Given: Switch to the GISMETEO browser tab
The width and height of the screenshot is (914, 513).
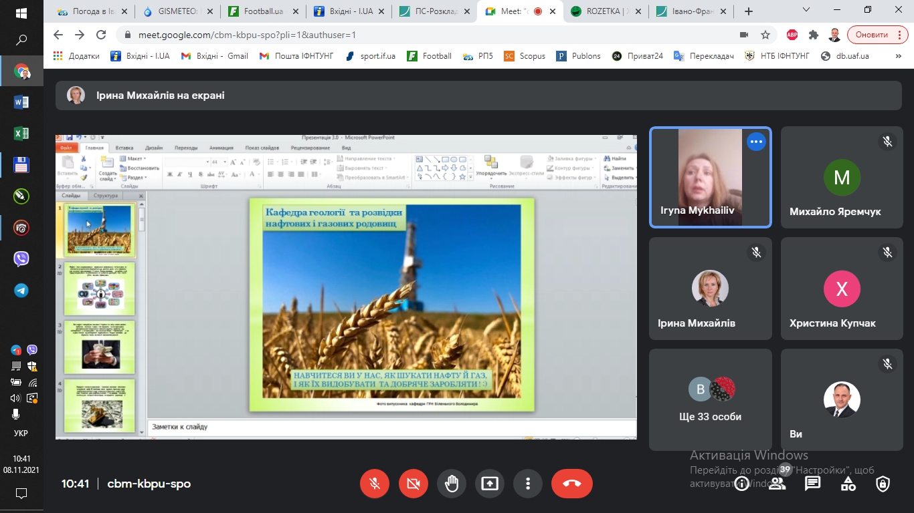Looking at the screenshot, I should coord(177,11).
